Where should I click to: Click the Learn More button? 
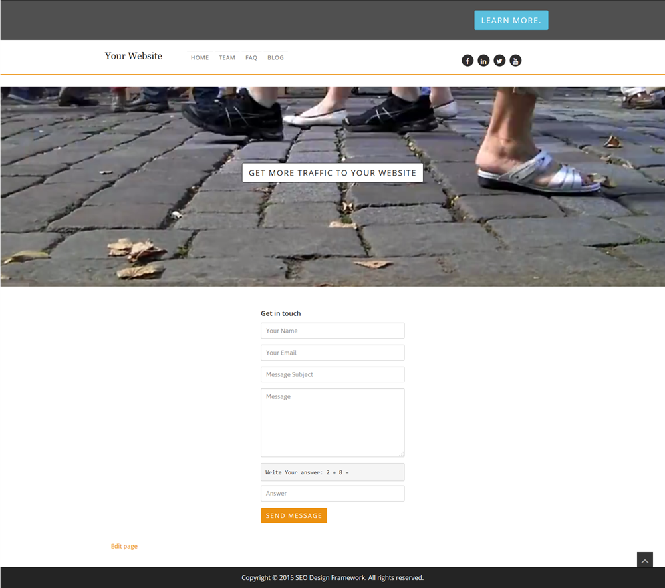pyautogui.click(x=511, y=21)
